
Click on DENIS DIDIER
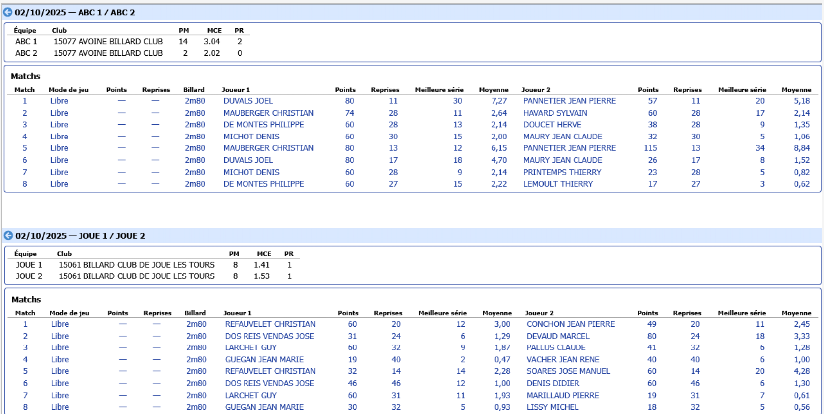(553, 383)
